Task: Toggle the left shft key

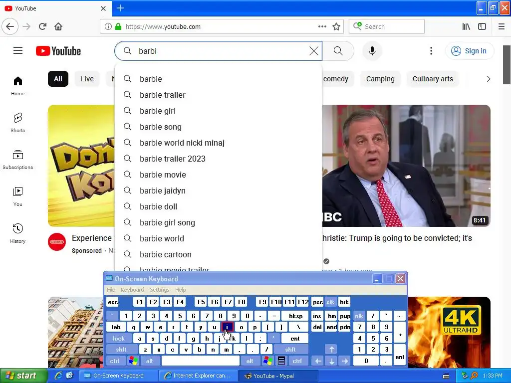Action: [121, 350]
